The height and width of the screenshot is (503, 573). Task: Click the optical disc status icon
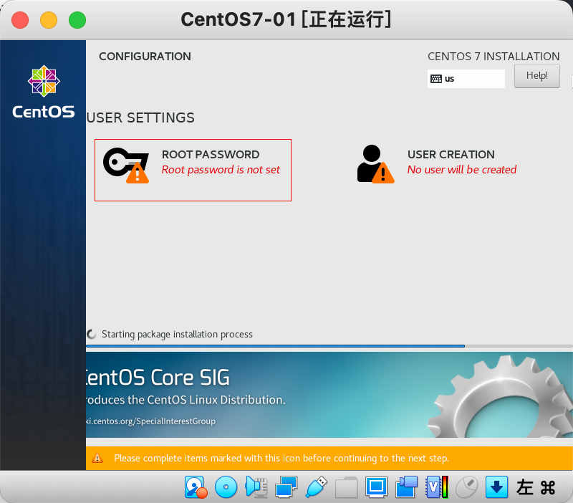[226, 487]
